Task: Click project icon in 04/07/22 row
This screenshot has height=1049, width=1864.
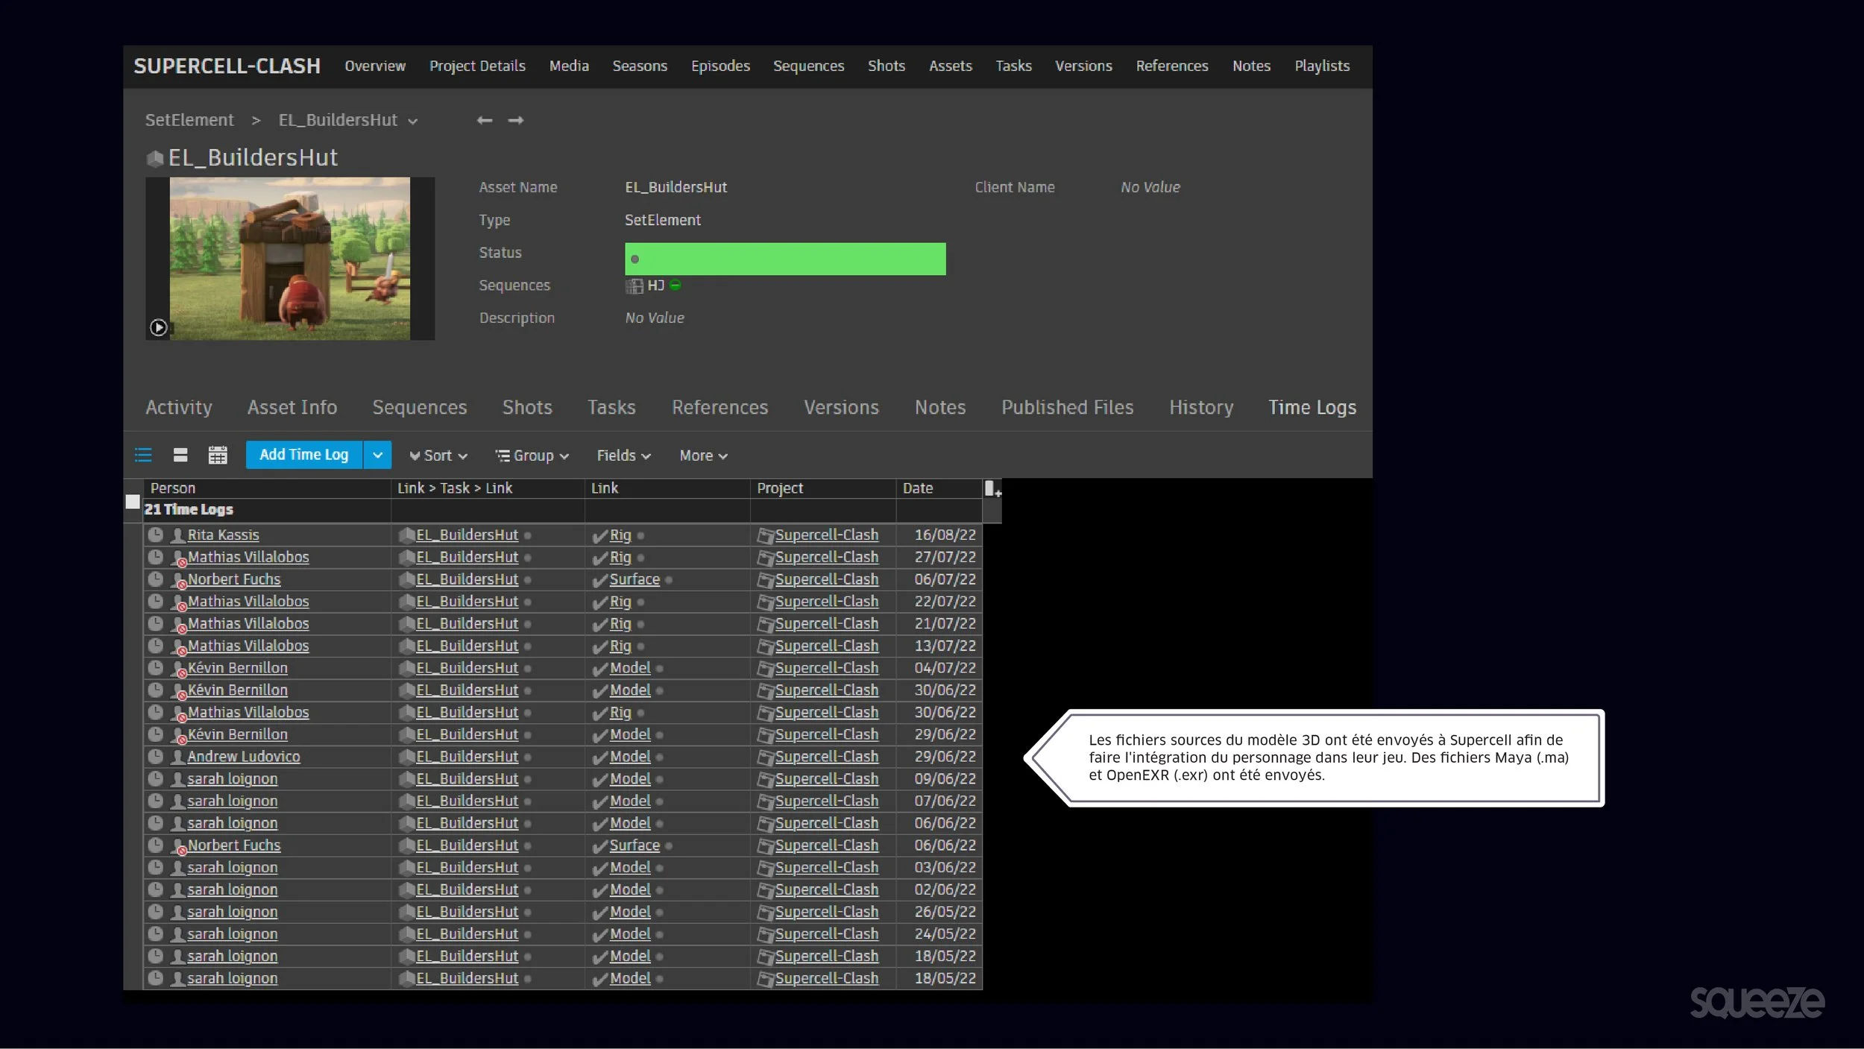Action: (x=765, y=669)
